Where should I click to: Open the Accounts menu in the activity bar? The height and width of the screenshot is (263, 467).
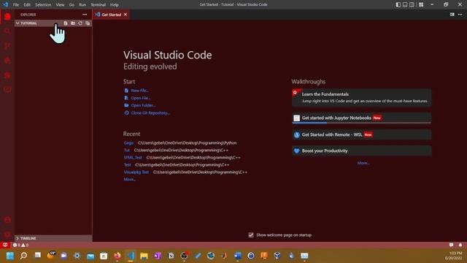7,220
